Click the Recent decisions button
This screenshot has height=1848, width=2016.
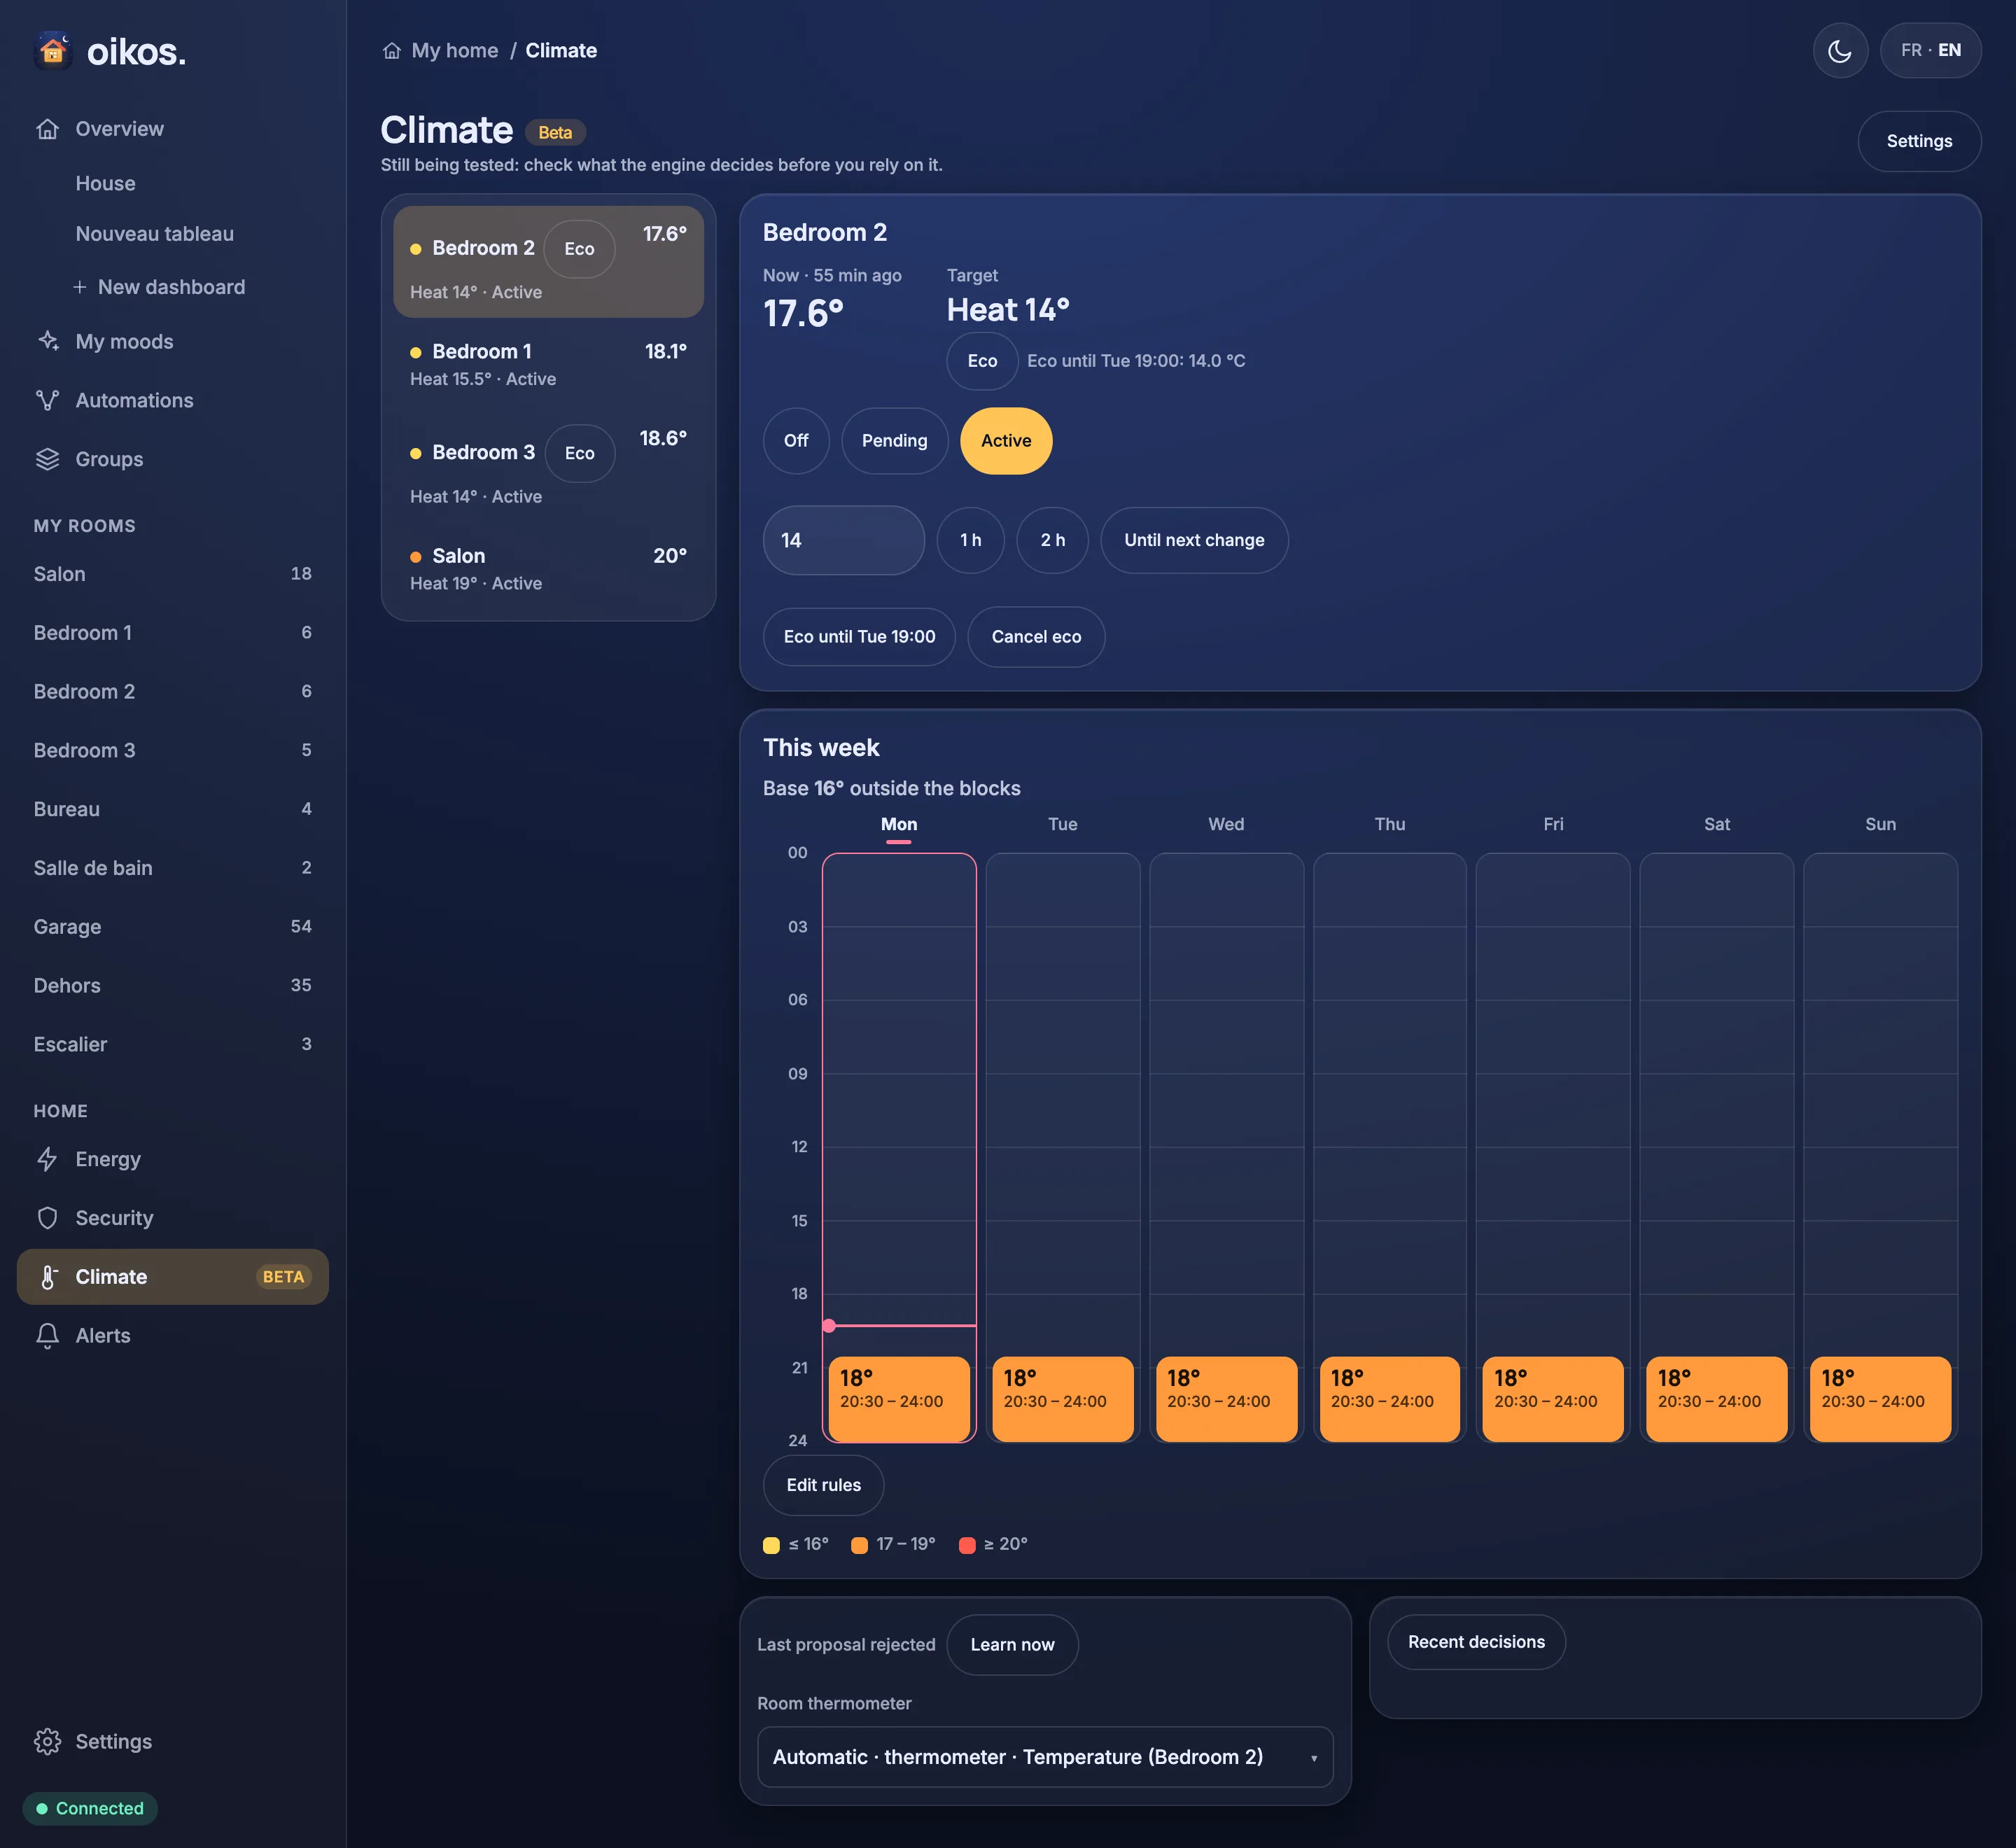[x=1476, y=1642]
